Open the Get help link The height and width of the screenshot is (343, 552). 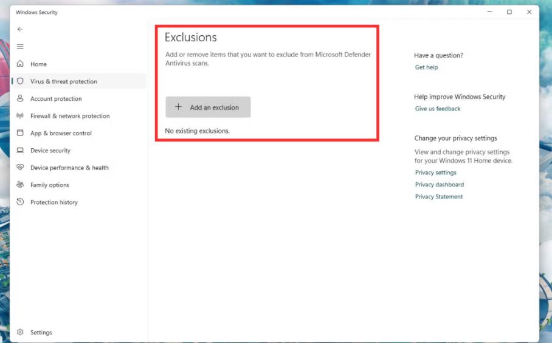pos(426,67)
